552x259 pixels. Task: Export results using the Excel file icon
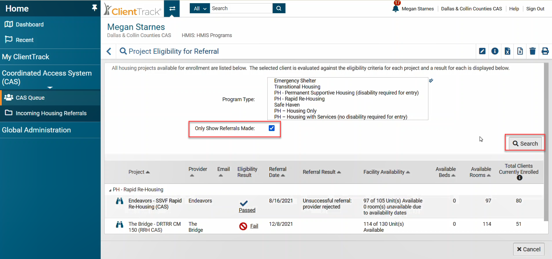[507, 51]
